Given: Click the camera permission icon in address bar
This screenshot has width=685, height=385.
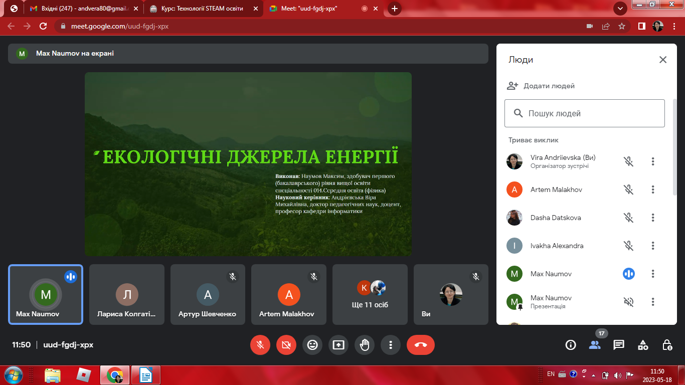Looking at the screenshot, I should point(590,26).
